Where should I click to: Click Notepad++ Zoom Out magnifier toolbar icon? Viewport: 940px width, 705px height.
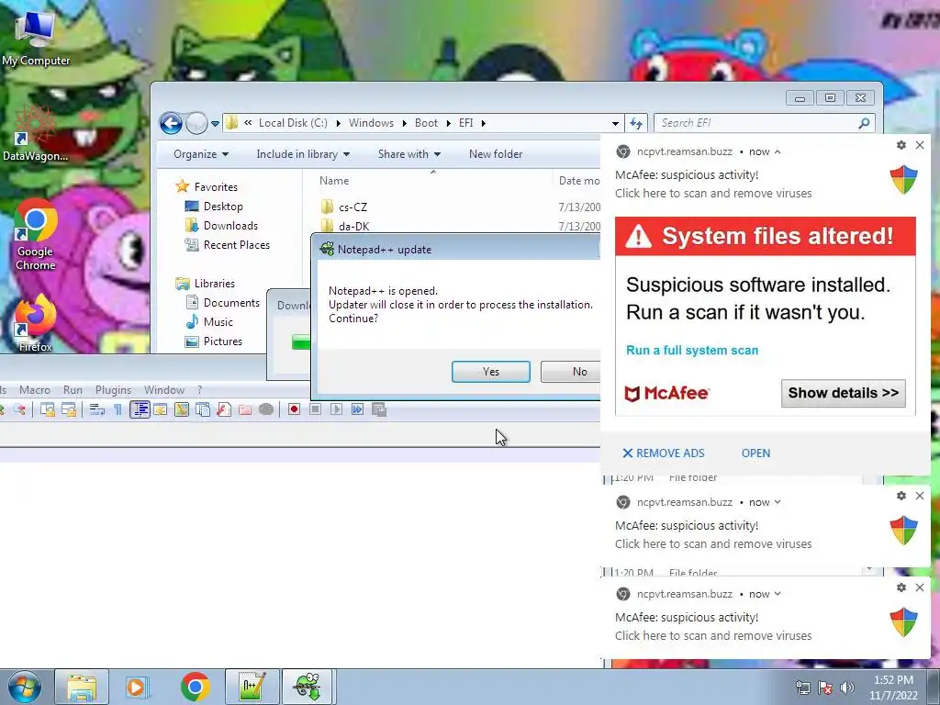[x=19, y=410]
